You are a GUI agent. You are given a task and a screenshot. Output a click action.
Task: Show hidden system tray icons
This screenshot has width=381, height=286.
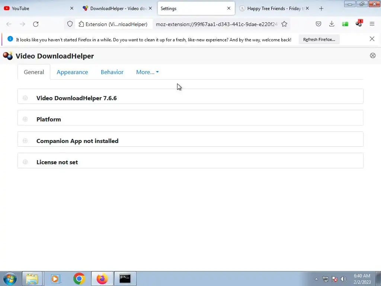click(x=316, y=279)
